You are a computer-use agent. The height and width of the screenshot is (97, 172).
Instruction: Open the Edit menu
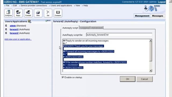click(x=15, y=5)
